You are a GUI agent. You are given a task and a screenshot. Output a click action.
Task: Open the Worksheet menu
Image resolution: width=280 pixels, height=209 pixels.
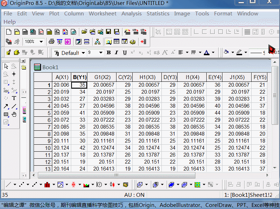click(102, 14)
